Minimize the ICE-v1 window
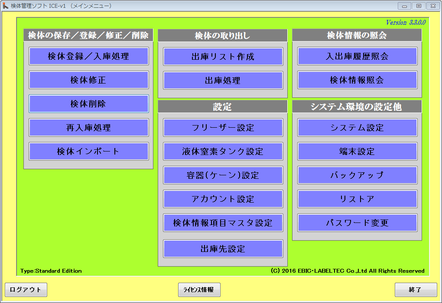The image size is (442, 303). 404,6
